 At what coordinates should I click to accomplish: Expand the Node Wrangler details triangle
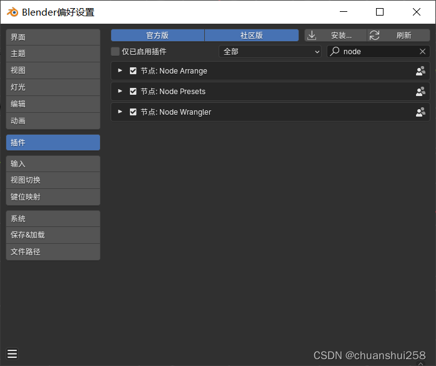[x=120, y=112]
